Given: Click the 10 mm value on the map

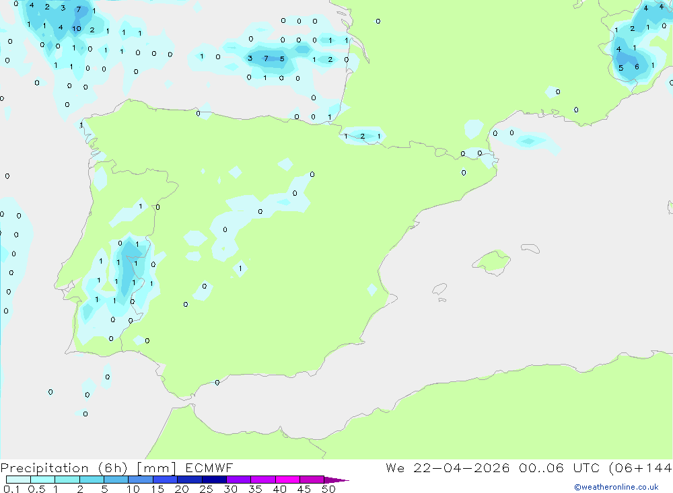Looking at the screenshot, I should [x=77, y=29].
